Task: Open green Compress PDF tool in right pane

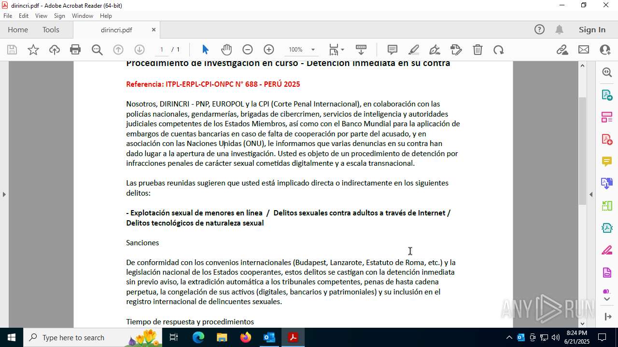Action: (x=607, y=205)
